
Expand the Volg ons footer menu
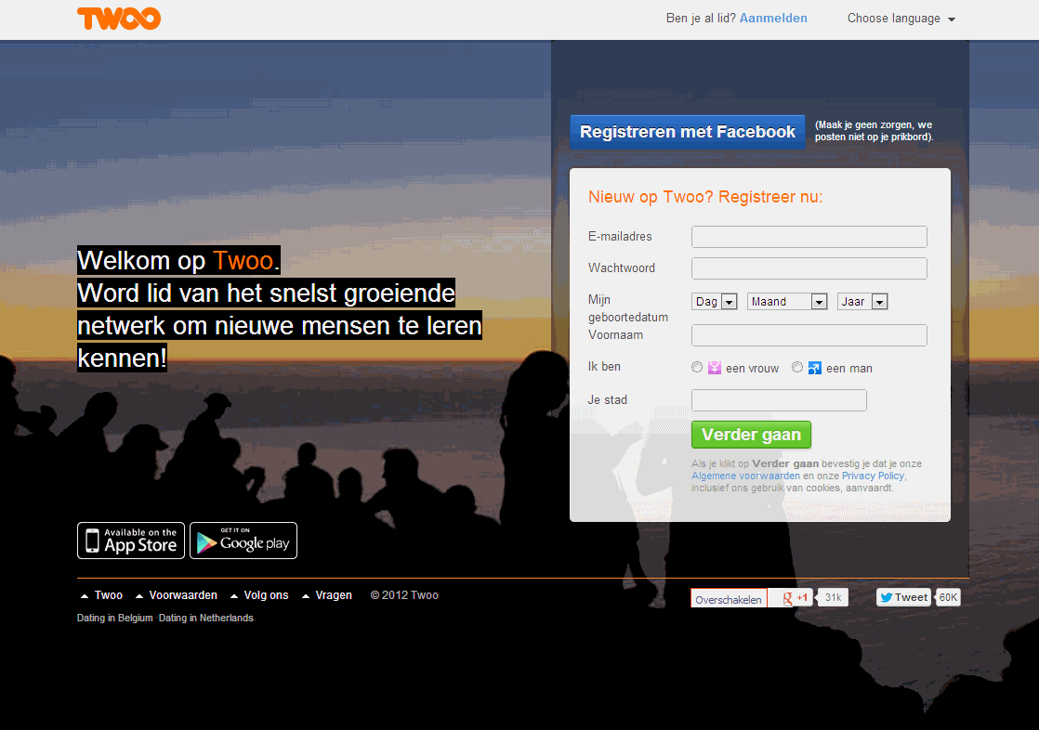click(x=260, y=594)
